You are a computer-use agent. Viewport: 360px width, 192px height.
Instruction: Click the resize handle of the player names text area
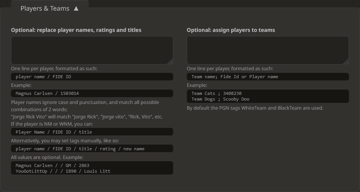171,62
